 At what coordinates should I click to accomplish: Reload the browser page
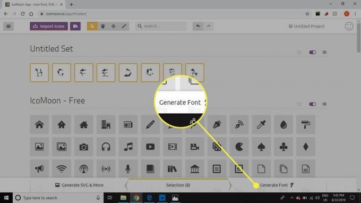tap(22, 14)
